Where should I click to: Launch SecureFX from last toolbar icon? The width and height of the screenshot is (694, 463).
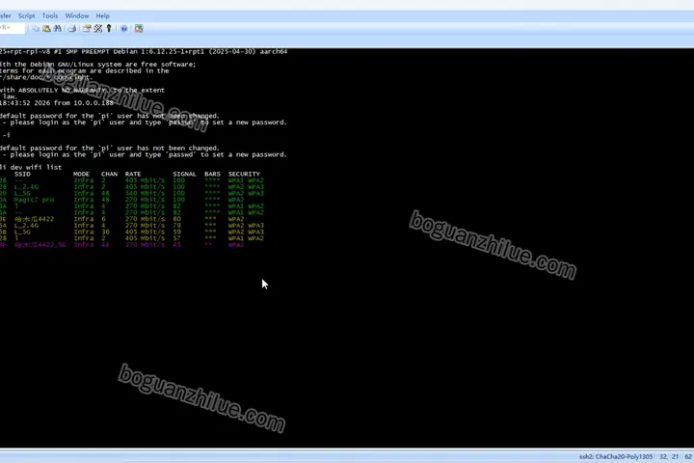[139, 28]
